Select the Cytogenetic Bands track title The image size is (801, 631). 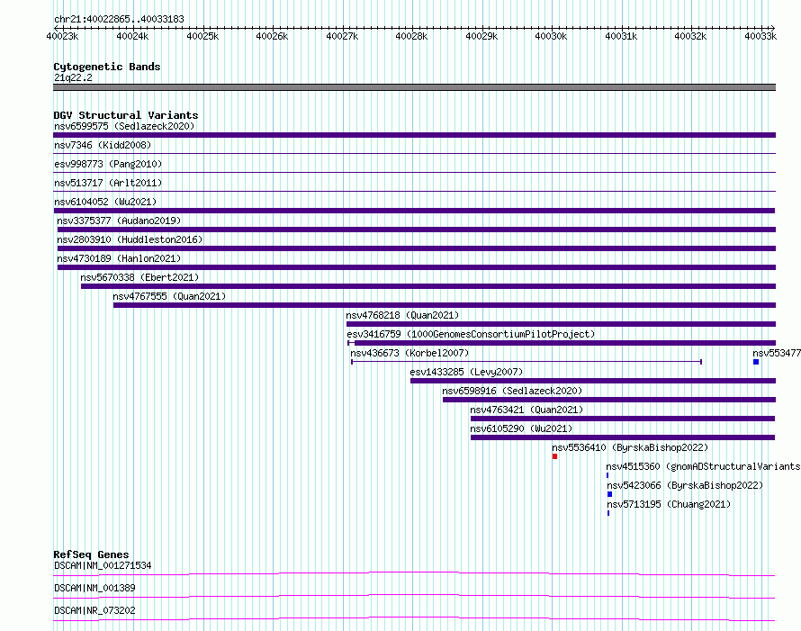point(107,67)
